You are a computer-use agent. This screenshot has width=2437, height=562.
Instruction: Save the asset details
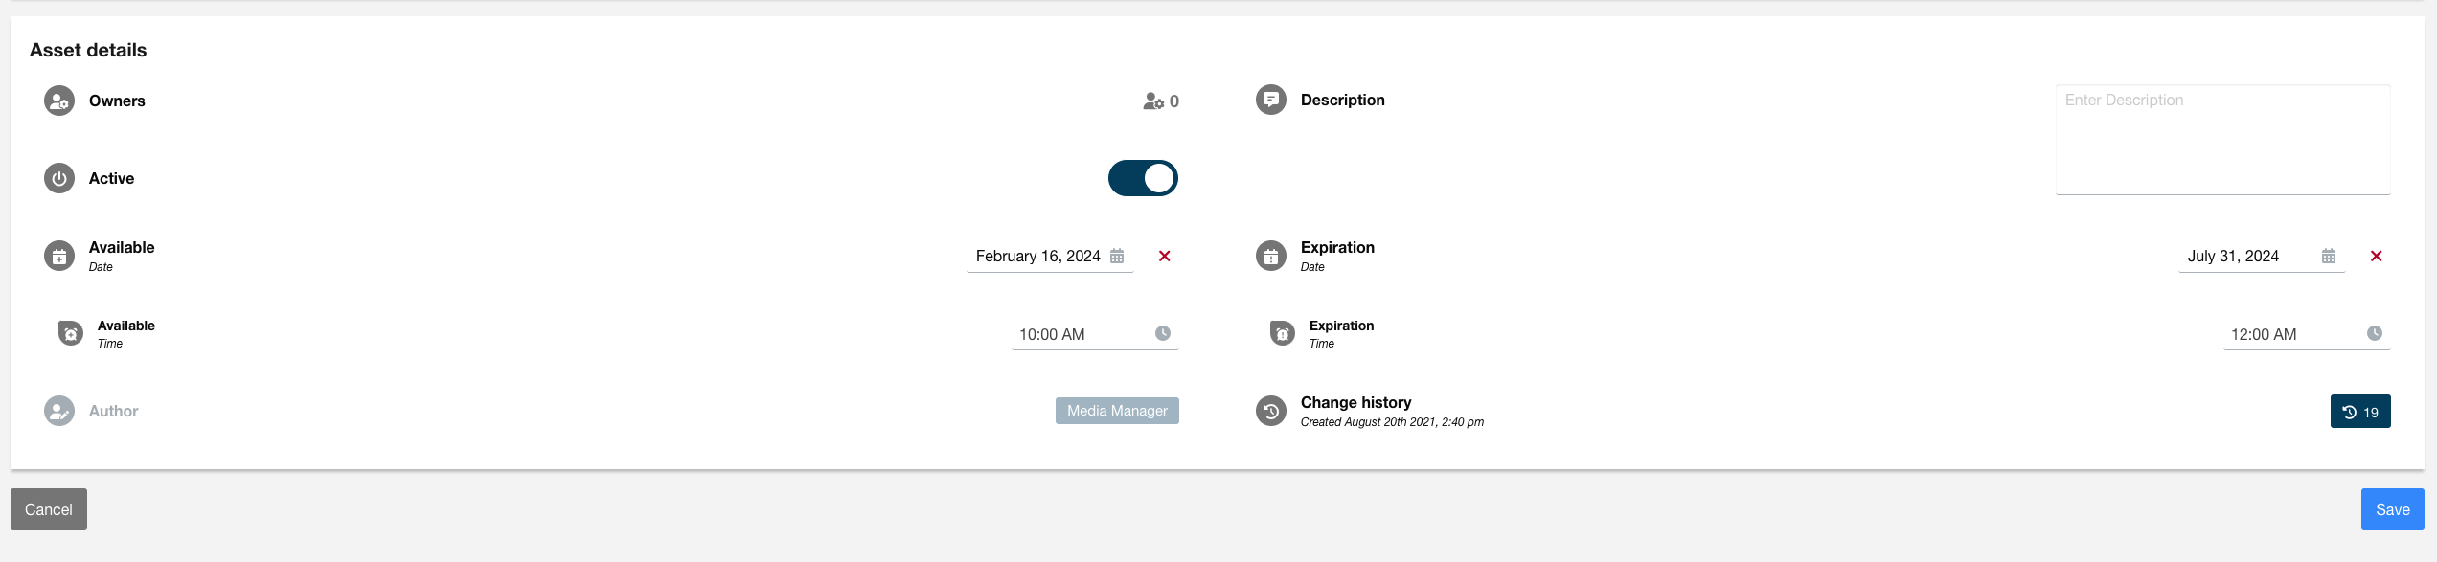[2392, 509]
